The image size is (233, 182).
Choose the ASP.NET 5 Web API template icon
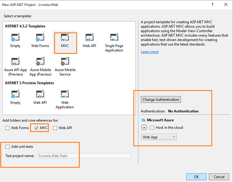point(40,94)
